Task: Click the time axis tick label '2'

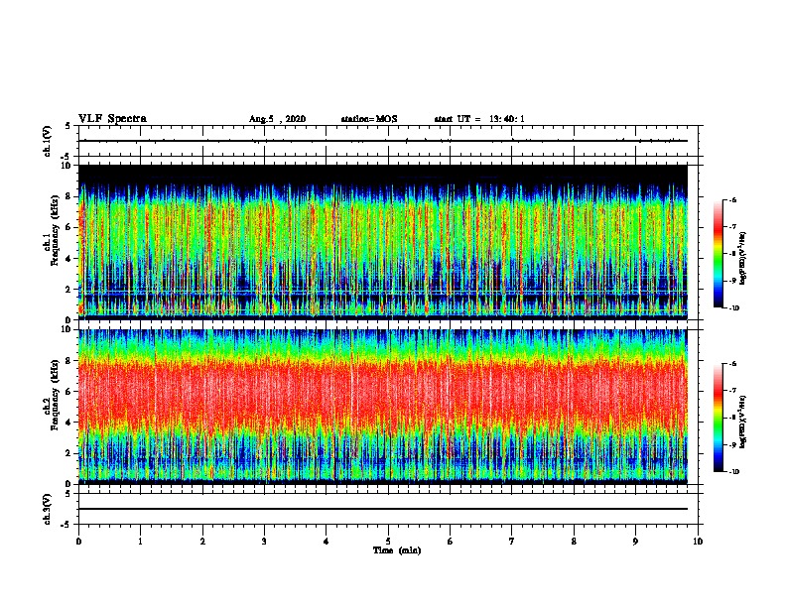Action: [x=202, y=542]
